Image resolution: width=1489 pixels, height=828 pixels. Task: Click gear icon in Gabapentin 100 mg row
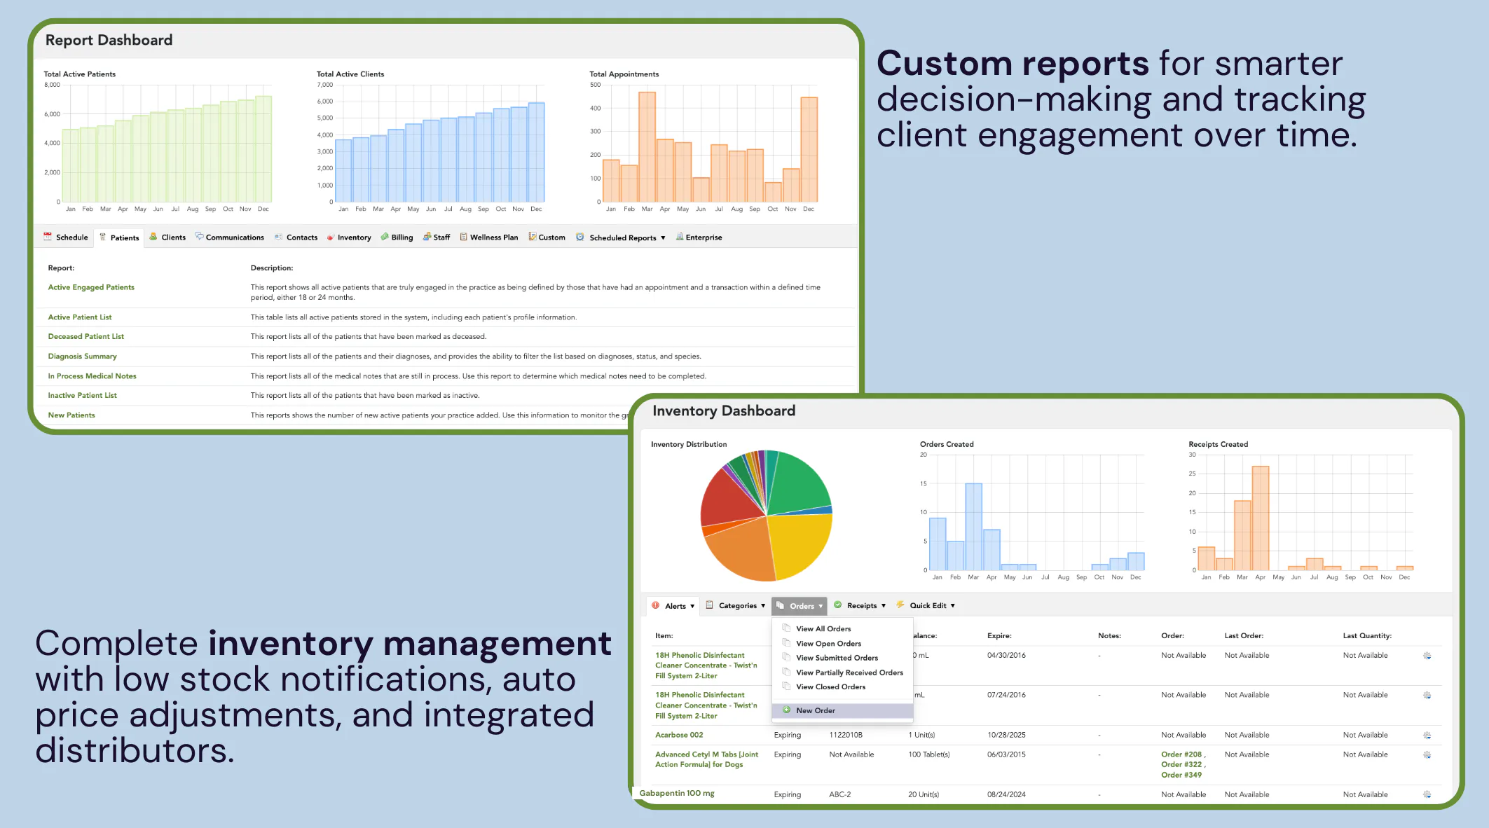[x=1427, y=794]
